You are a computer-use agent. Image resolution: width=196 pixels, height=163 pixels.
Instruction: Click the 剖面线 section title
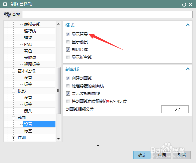pyautogui.click(x=72, y=69)
